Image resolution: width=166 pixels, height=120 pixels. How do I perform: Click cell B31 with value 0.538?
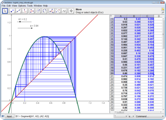pos(134,105)
